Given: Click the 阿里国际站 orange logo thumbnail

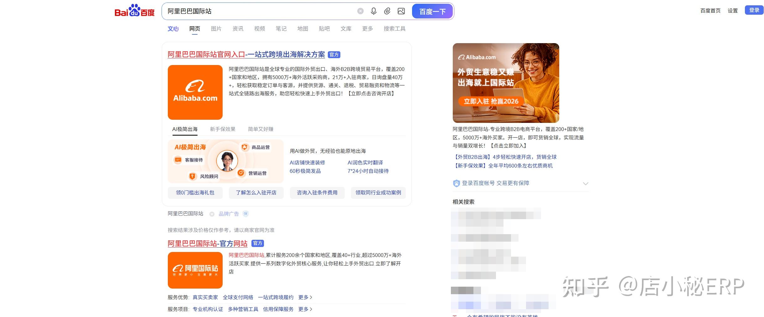Looking at the screenshot, I should [x=195, y=270].
